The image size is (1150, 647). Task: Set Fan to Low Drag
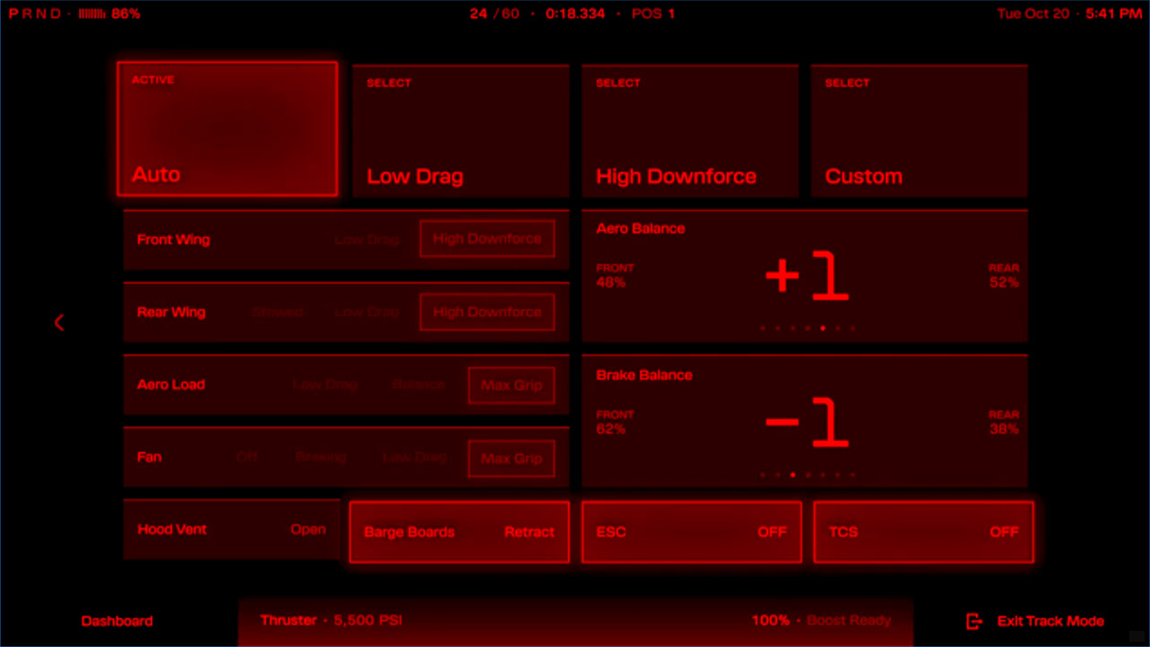pyautogui.click(x=414, y=456)
